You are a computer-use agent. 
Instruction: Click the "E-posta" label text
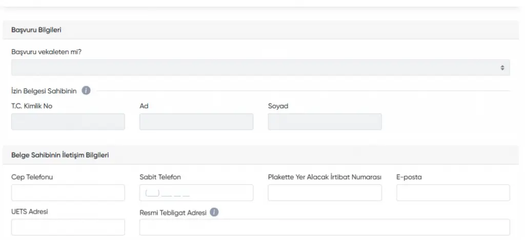click(409, 177)
